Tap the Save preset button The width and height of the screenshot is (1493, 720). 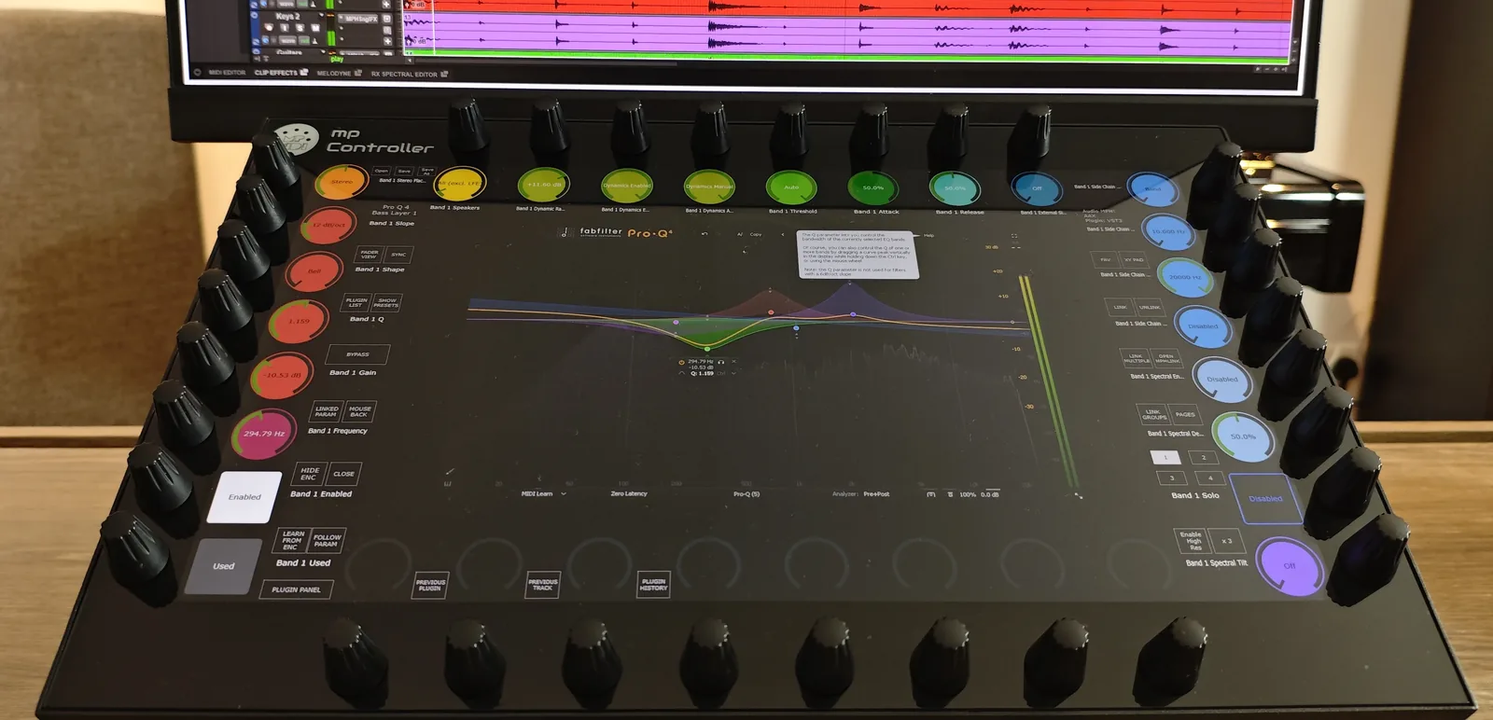point(404,172)
